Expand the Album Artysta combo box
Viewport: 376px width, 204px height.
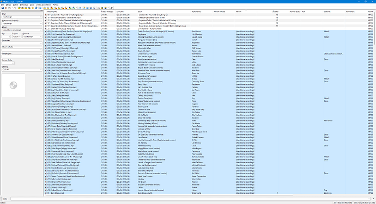(x=41, y=50)
